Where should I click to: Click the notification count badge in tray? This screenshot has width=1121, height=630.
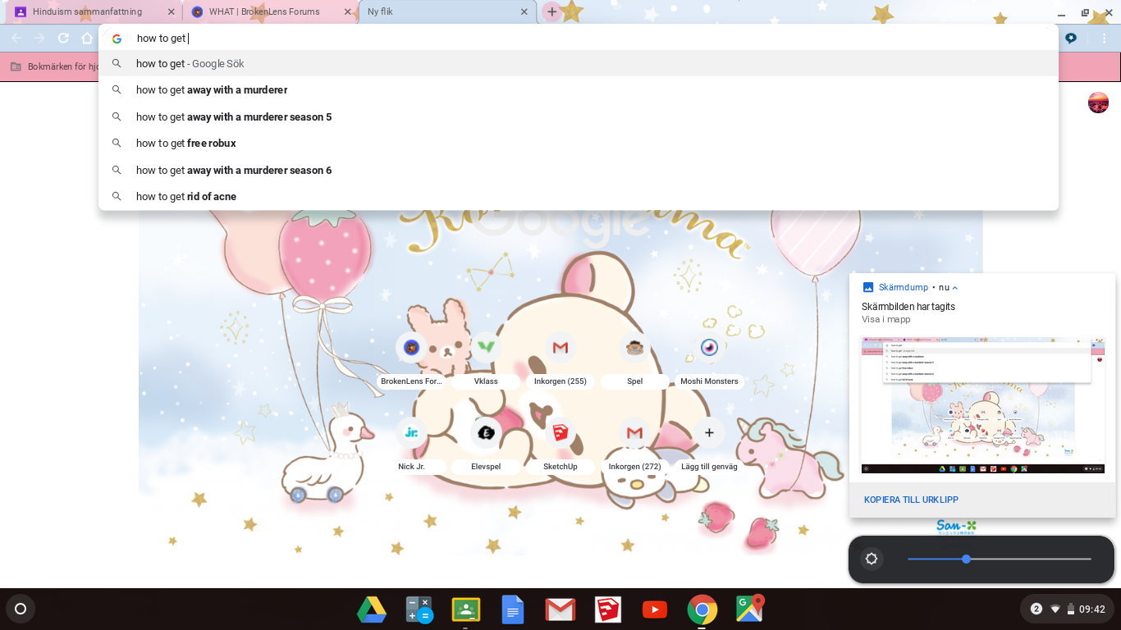[x=1036, y=609]
